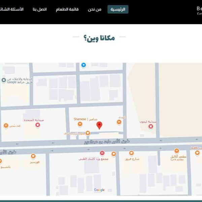Click the cafe icon beside the مقهى label
Screen dimensions: 202x202
click(x=88, y=133)
